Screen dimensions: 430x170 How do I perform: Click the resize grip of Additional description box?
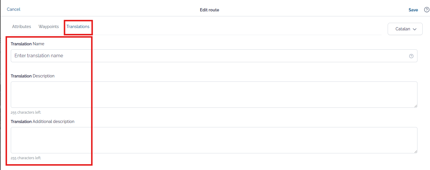pos(415,151)
